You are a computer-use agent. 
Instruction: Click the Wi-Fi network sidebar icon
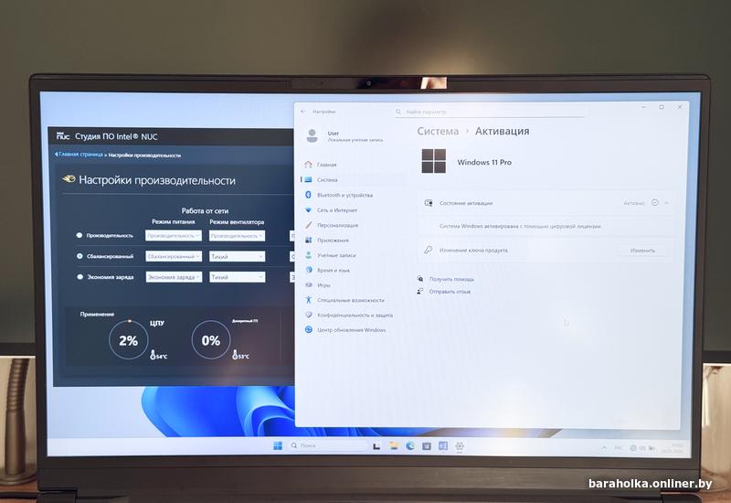(x=308, y=210)
